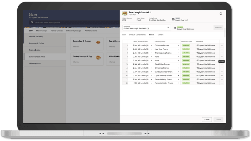
Task: Expand the Definition dropdown for Grilled Sourdough Sandwich
Action: (168, 28)
